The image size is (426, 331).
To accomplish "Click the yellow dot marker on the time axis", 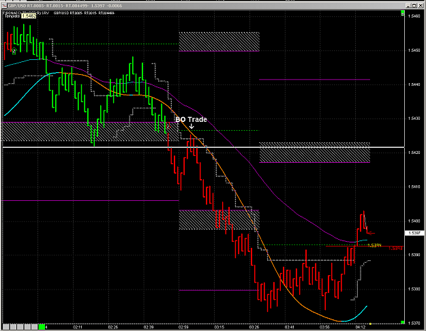I will pyautogui.click(x=370, y=324).
